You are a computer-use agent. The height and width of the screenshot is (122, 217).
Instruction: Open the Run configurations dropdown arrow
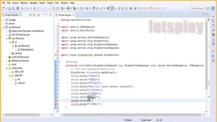71,8
